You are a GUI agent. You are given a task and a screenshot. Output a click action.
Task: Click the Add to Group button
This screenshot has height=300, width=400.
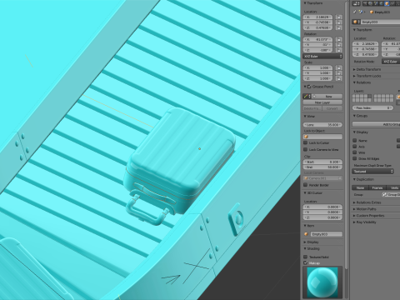click(x=376, y=124)
